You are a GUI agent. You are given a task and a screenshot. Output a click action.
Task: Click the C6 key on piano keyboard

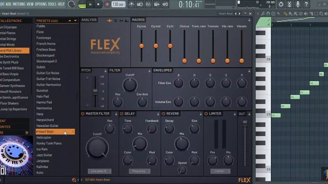pyautogui.click(x=263, y=60)
